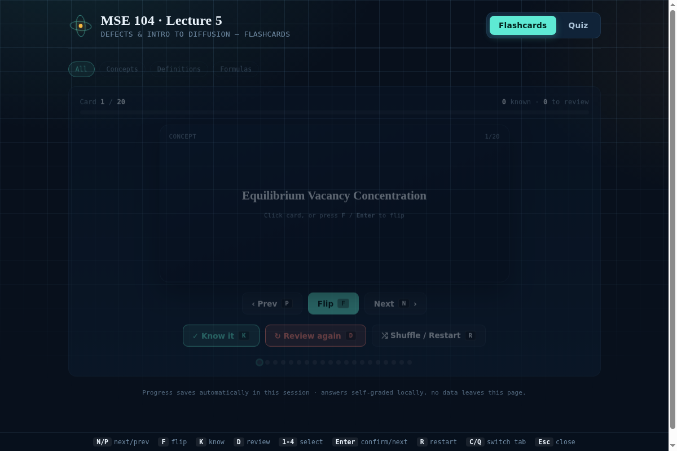This screenshot has width=677, height=451.
Task: Filter cards by All category
Action: coord(81,69)
